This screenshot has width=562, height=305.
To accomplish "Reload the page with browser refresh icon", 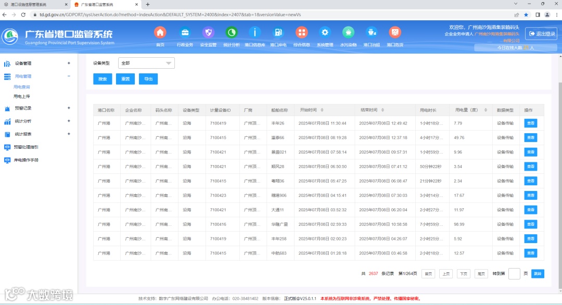I will click(23, 15).
